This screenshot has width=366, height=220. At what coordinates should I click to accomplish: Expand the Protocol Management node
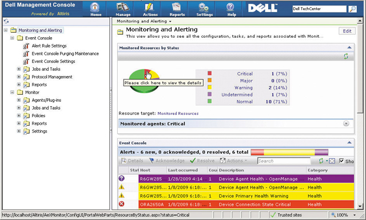(x=19, y=77)
